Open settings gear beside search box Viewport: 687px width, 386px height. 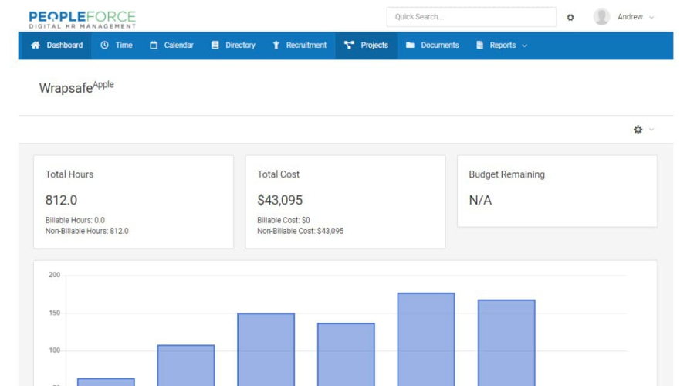click(x=570, y=17)
